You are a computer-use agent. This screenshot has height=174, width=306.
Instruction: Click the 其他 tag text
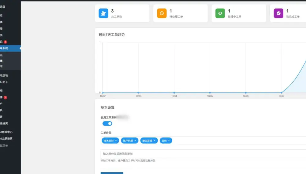point(164,141)
